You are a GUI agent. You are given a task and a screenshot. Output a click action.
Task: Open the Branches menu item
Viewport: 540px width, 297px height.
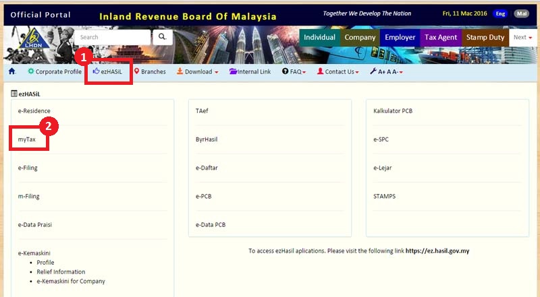153,71
